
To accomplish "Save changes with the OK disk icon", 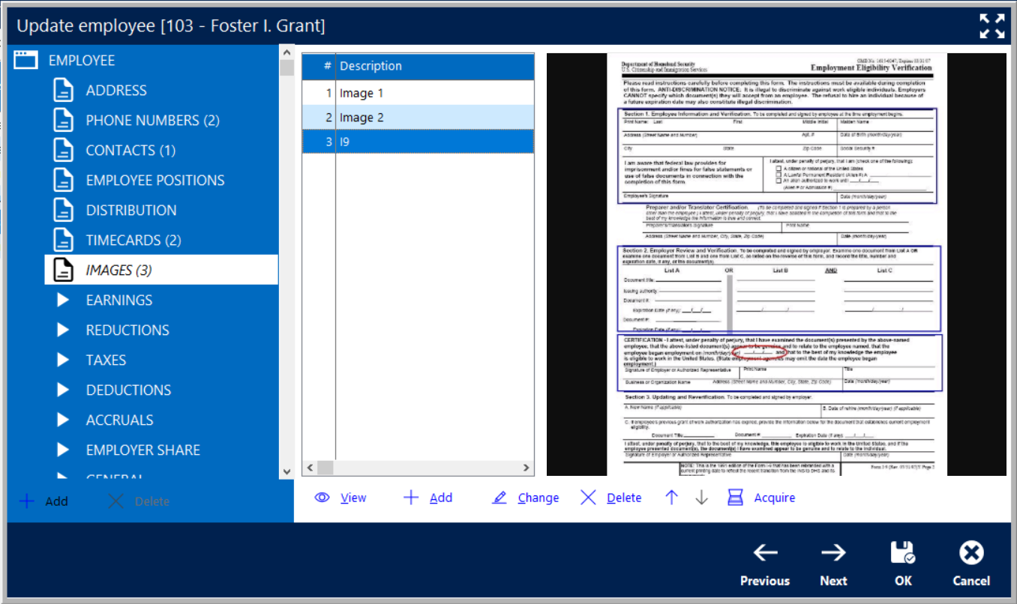I will click(x=902, y=554).
